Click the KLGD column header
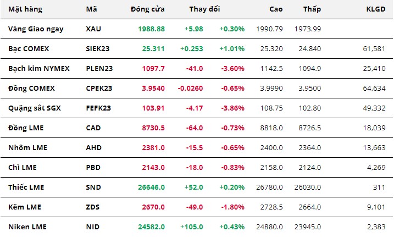Image resolution: width=394 pixels, height=237 pixels. (x=376, y=9)
